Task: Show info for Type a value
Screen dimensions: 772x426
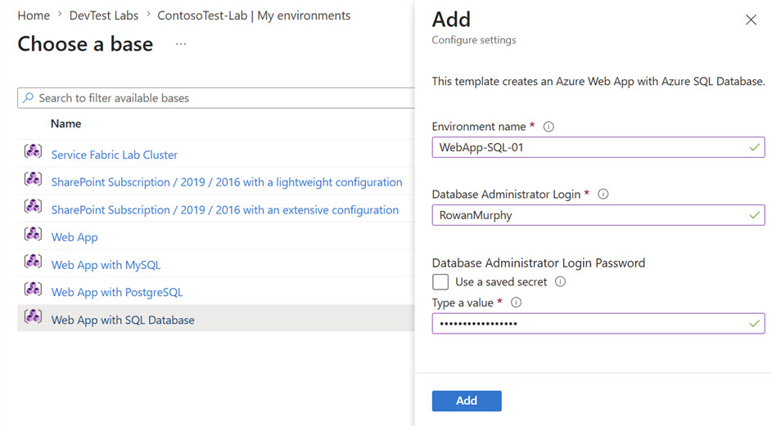Action: point(516,302)
